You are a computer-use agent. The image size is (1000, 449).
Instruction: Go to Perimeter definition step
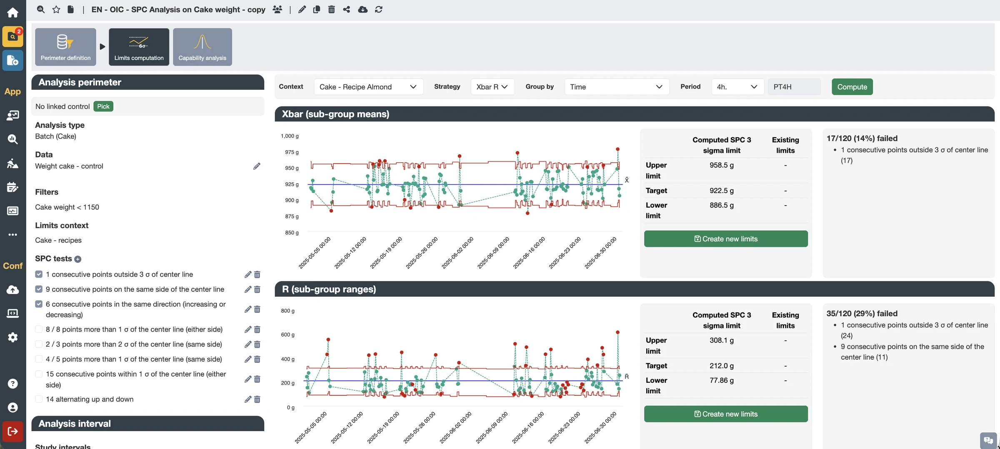click(x=65, y=47)
